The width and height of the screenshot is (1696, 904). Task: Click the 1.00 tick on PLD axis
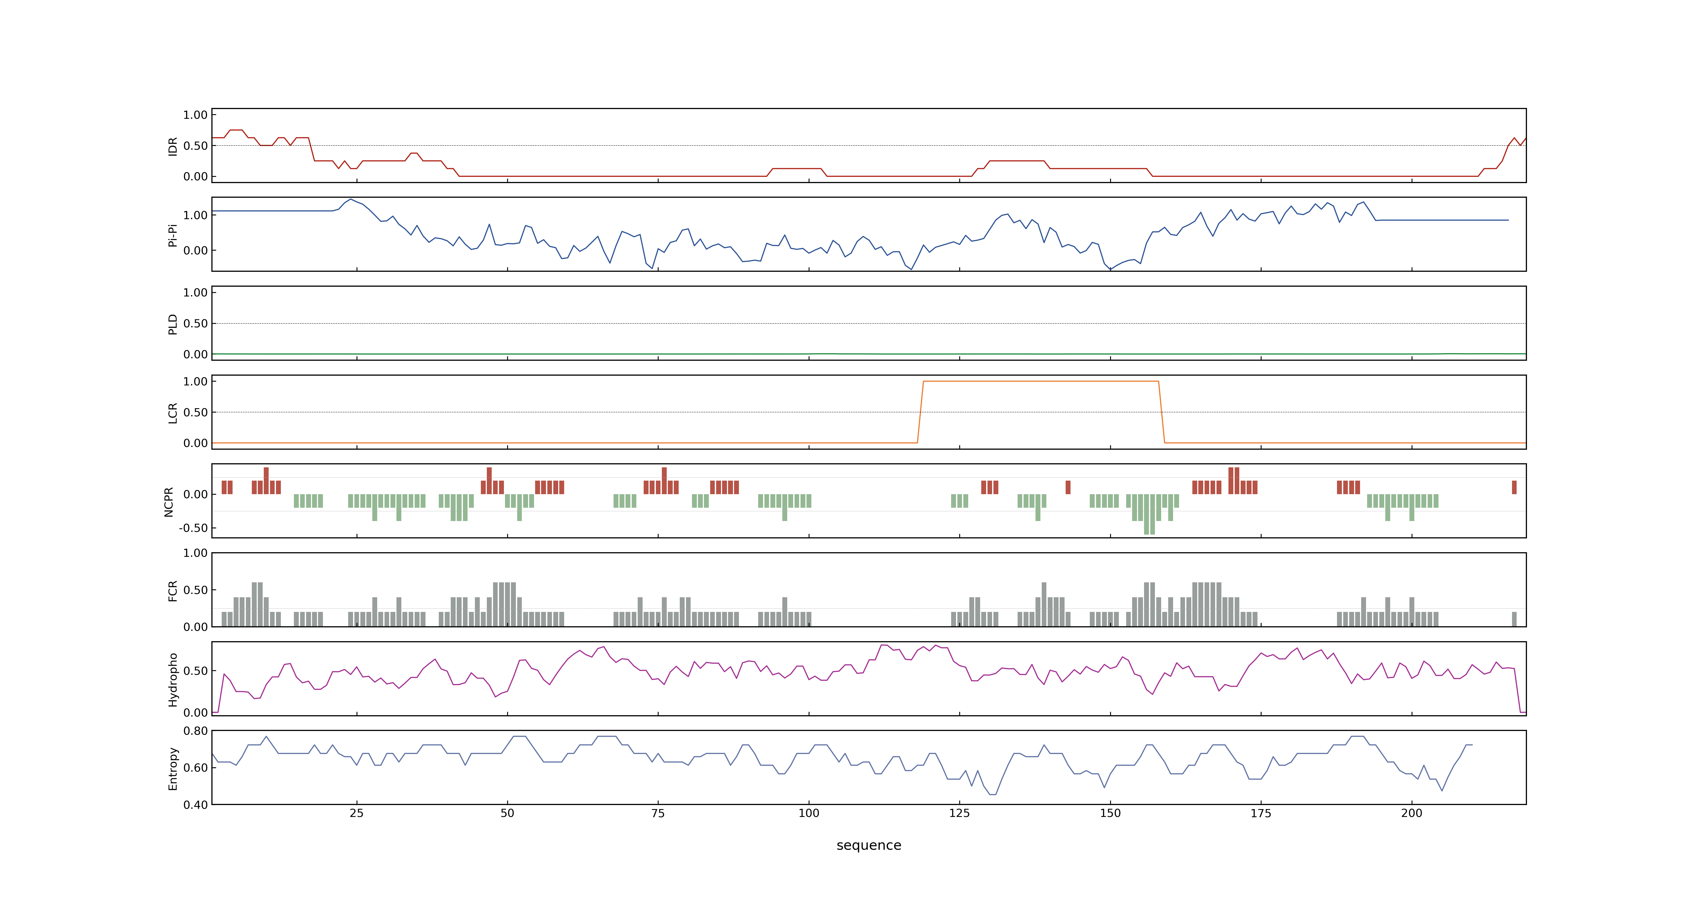(x=196, y=293)
